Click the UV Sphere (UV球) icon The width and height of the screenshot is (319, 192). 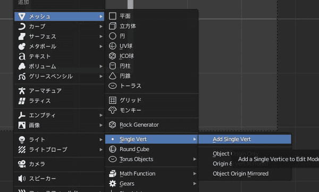coord(113,46)
